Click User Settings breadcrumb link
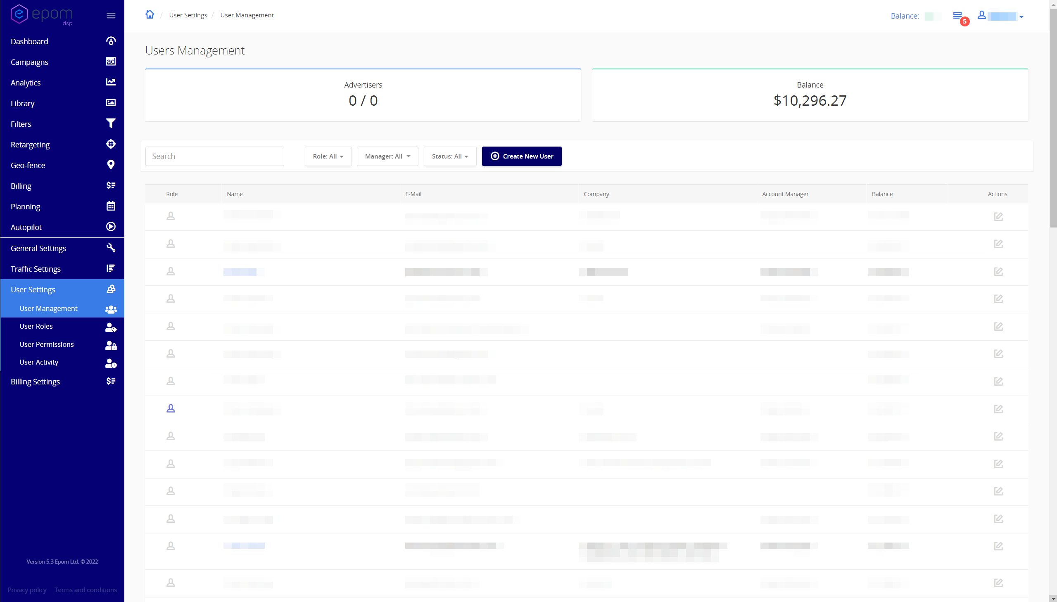 point(188,15)
